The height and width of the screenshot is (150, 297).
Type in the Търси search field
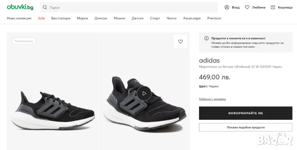[x=130, y=7]
